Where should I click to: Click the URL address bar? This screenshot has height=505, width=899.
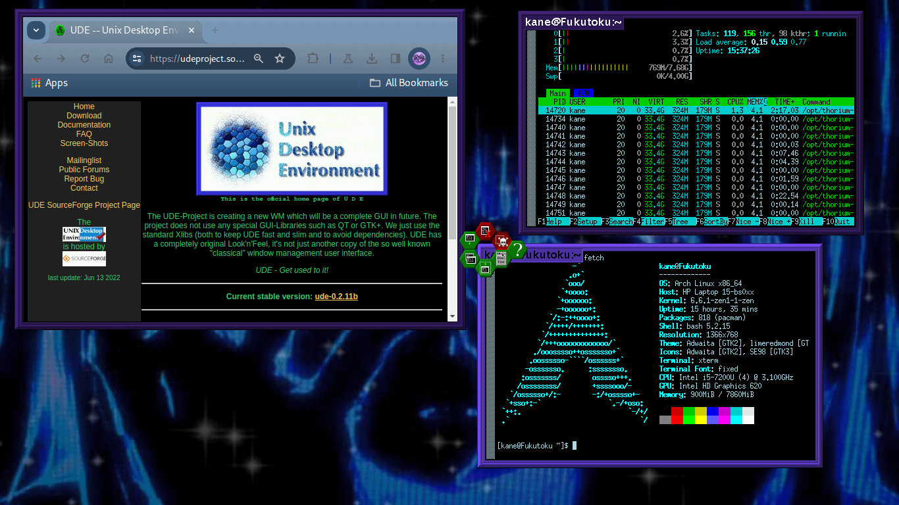pos(197,59)
